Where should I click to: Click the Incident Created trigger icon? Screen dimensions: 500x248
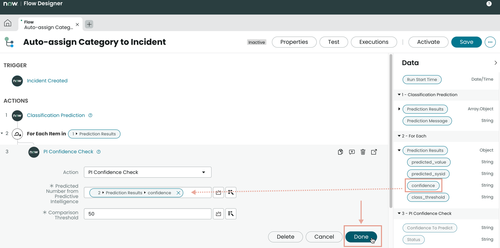pyautogui.click(x=17, y=81)
